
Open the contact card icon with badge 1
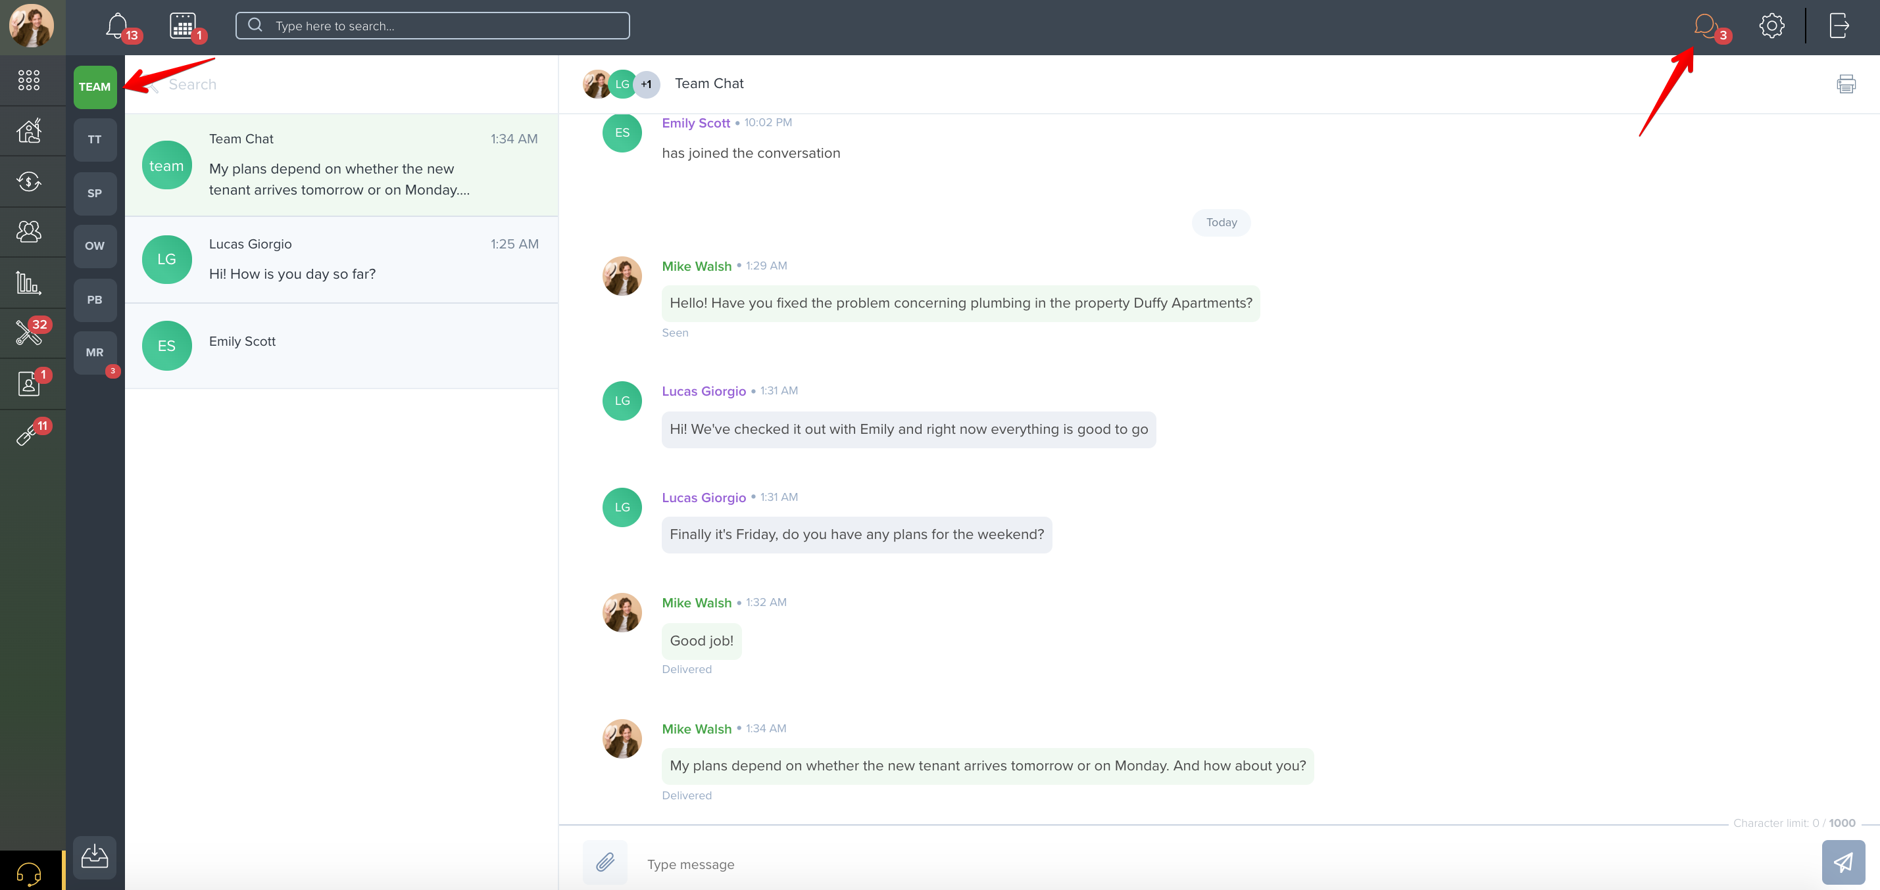29,383
